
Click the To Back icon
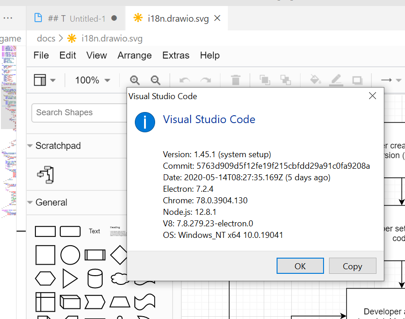tap(286, 80)
